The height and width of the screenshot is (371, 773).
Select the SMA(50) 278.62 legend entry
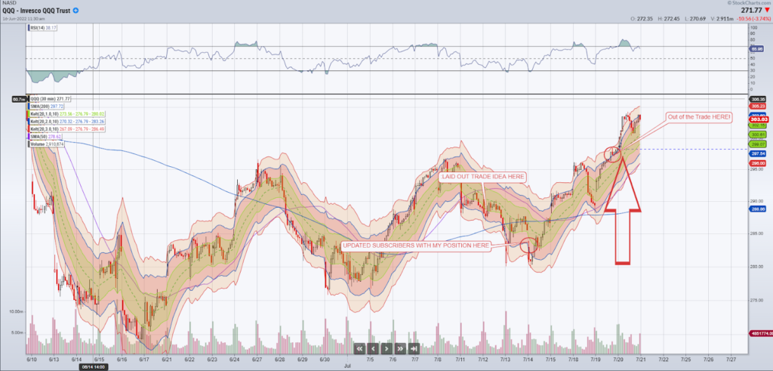(x=45, y=136)
